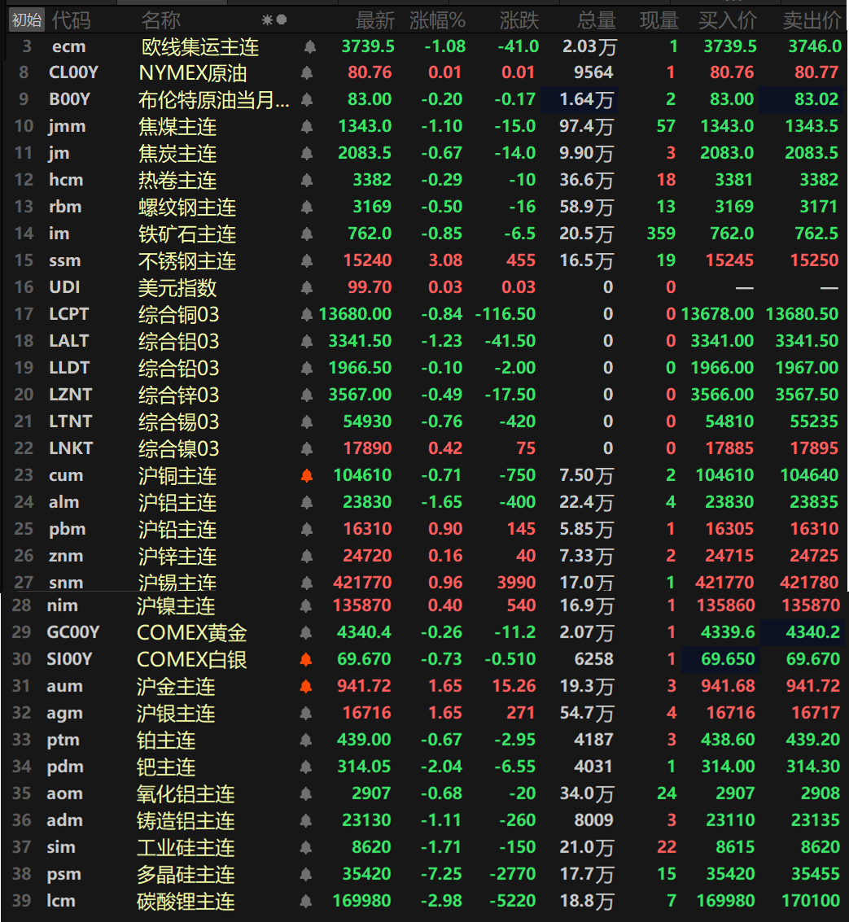Sort by the 涨幅% column header

pyautogui.click(x=437, y=20)
